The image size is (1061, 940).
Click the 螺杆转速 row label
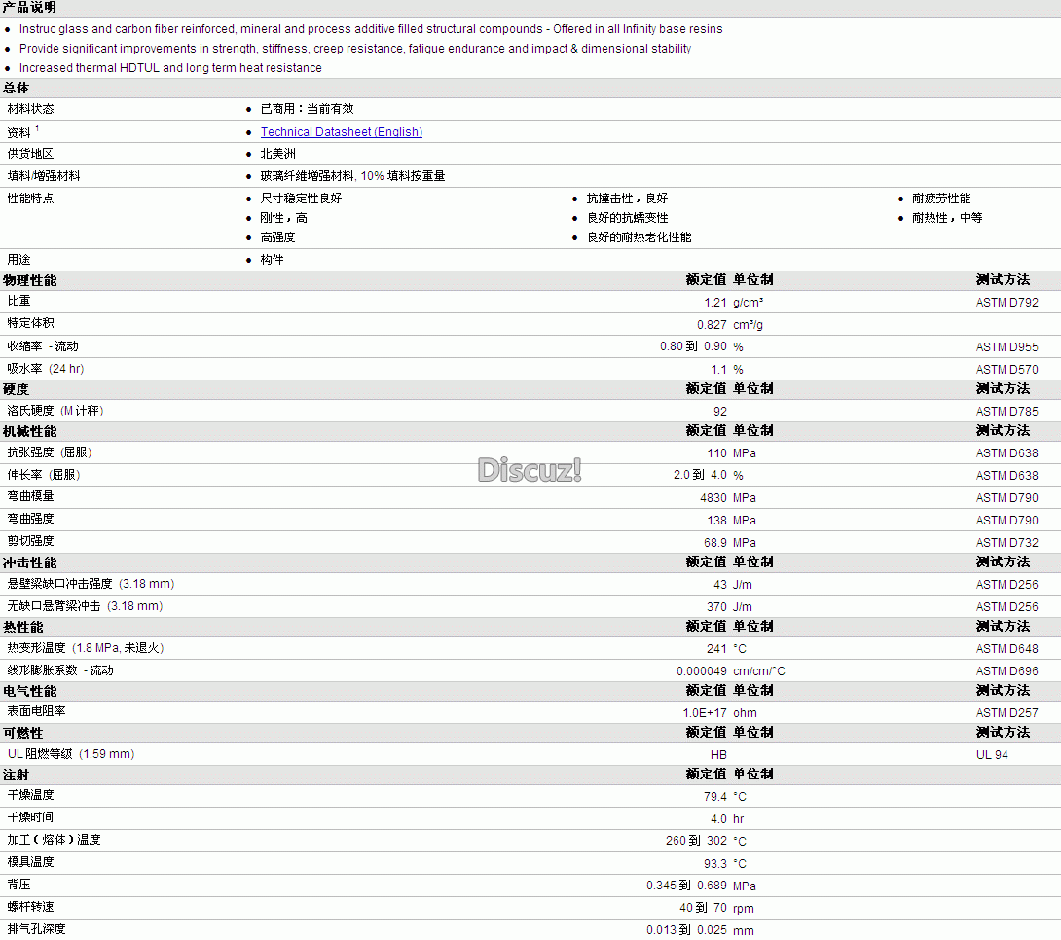click(x=30, y=907)
